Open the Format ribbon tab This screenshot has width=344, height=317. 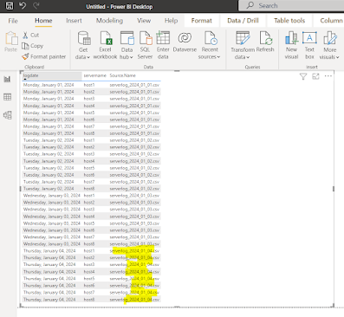(x=202, y=21)
